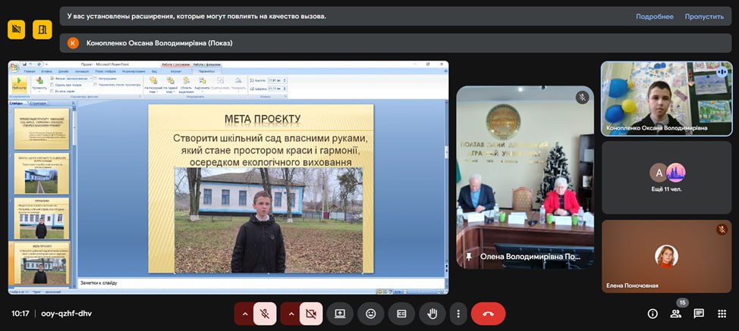Unmute the microphone button

[x=265, y=314]
